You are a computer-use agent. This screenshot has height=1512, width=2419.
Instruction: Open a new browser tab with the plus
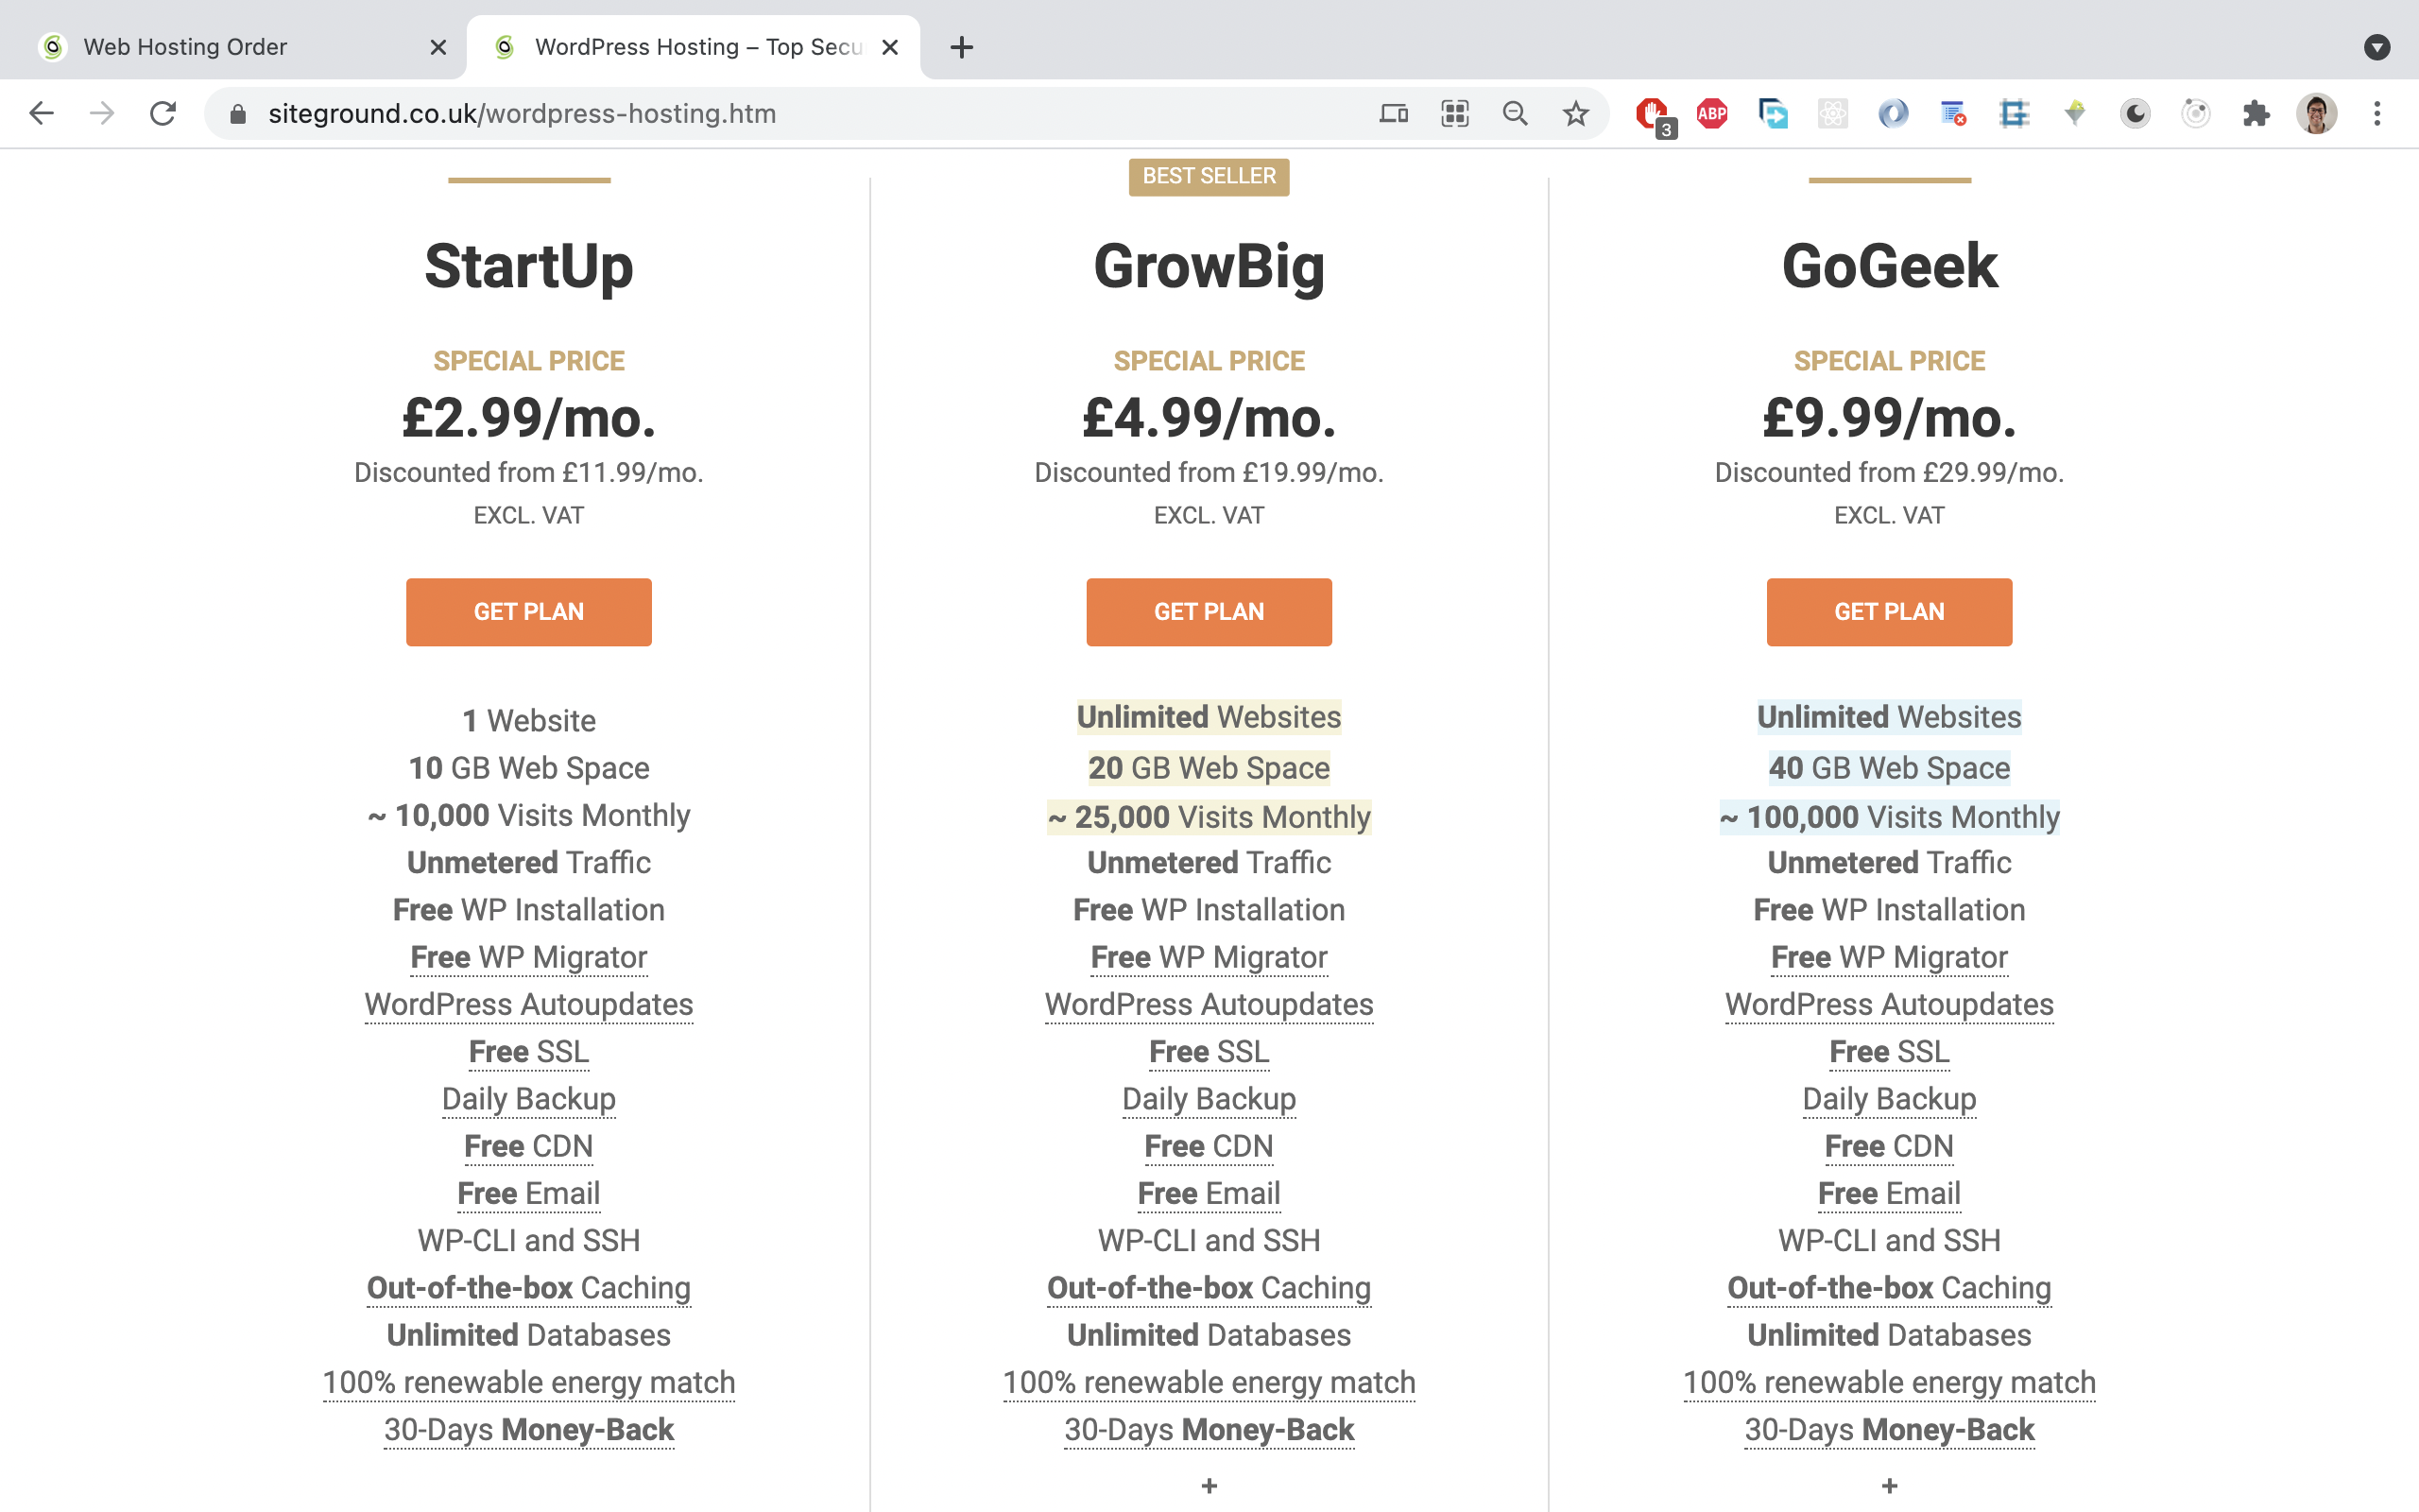click(x=961, y=46)
